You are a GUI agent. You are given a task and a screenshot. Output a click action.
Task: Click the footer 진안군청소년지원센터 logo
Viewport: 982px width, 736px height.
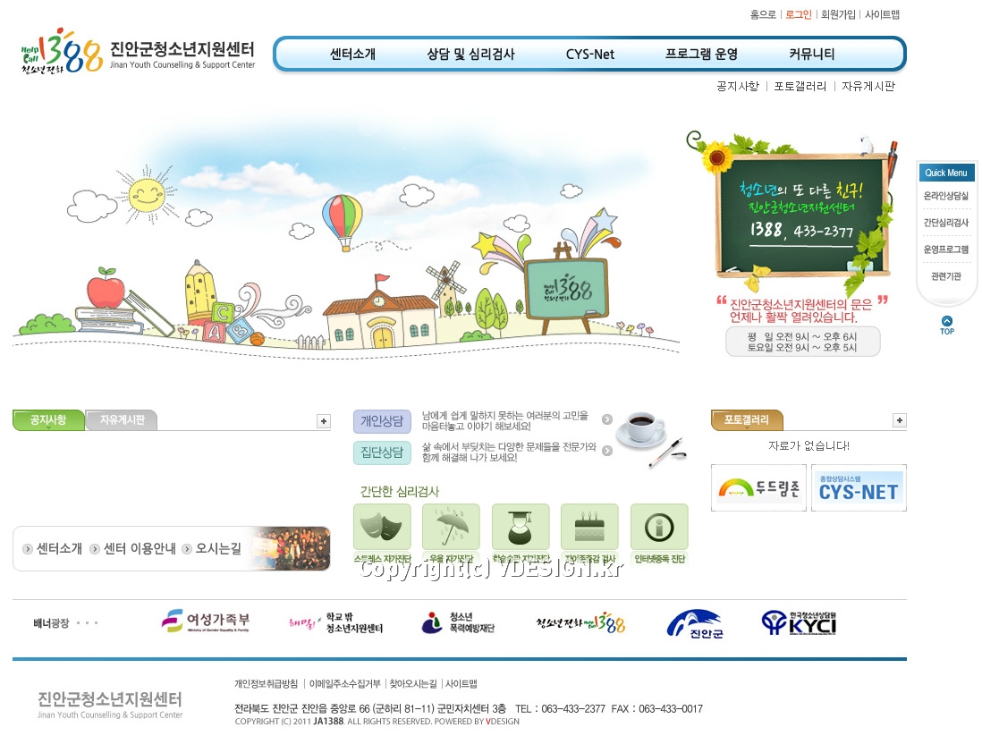click(110, 705)
